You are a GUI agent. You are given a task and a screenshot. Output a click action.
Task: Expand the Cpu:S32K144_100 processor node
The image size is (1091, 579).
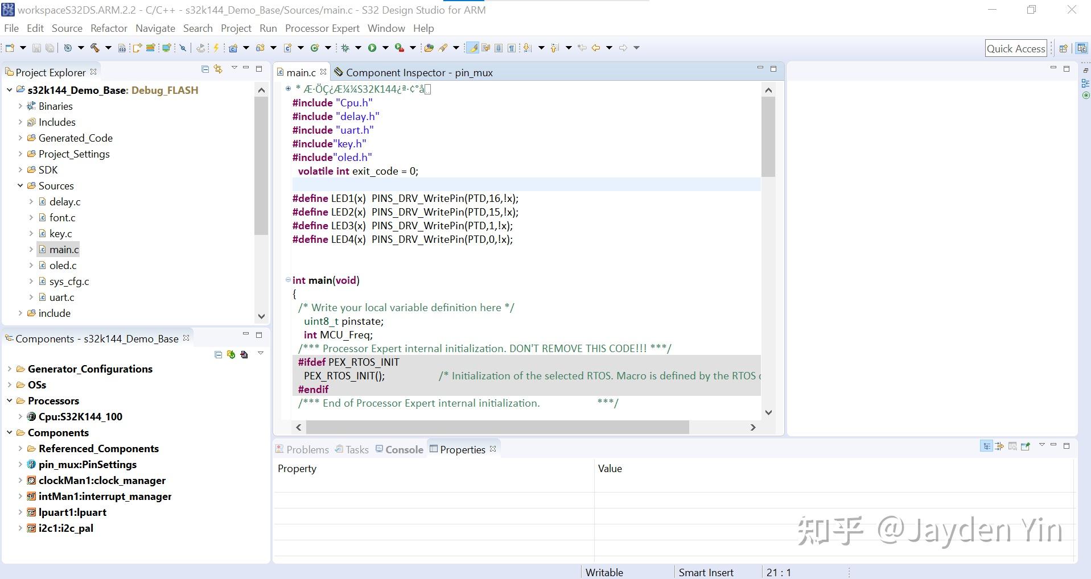pos(20,416)
